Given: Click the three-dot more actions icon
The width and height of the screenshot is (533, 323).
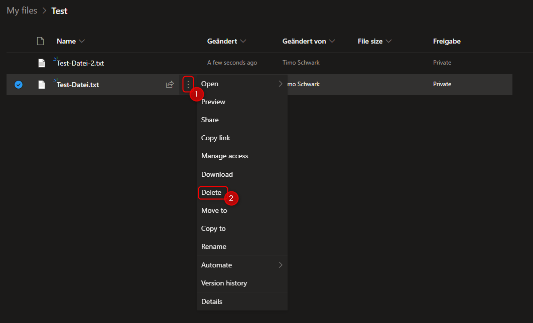Looking at the screenshot, I should coord(188,84).
